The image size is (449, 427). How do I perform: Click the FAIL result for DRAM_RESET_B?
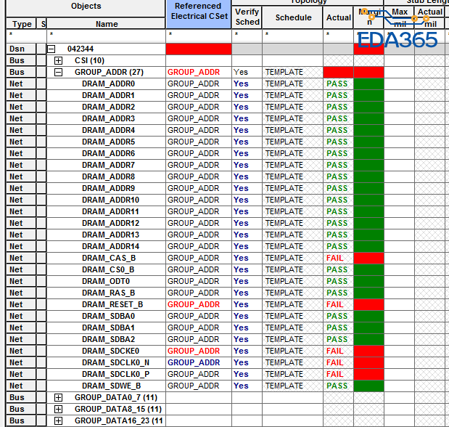(x=334, y=304)
